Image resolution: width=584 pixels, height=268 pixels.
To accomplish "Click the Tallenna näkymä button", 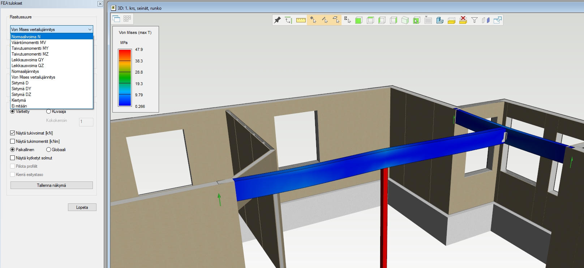I will pyautogui.click(x=51, y=185).
